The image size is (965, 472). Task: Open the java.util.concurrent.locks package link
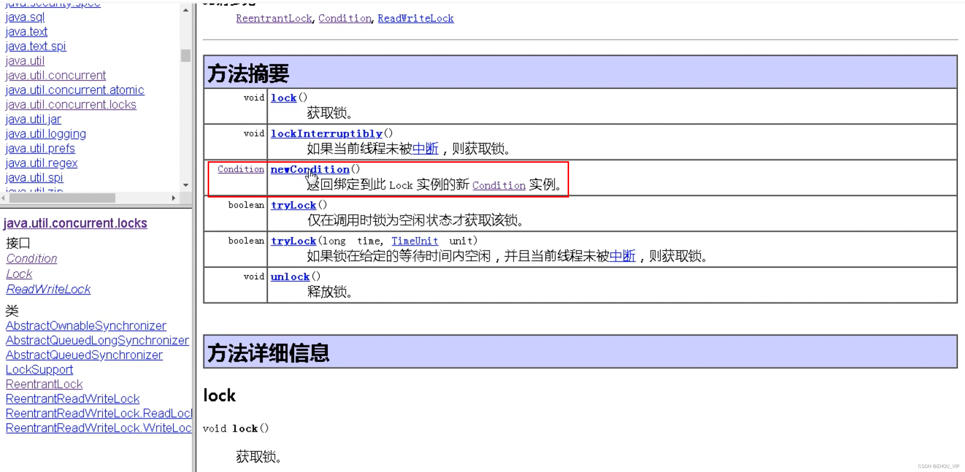[x=71, y=105]
